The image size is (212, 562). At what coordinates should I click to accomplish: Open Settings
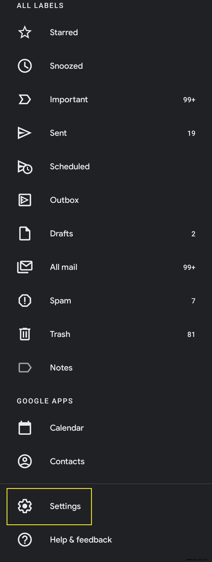click(x=106, y=506)
